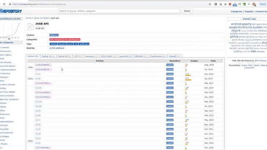Click the Version column header

pyautogui.click(x=100, y=61)
